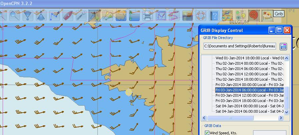Open the Help question-mark book icon
The height and width of the screenshot is (135, 299).
[x=214, y=15]
